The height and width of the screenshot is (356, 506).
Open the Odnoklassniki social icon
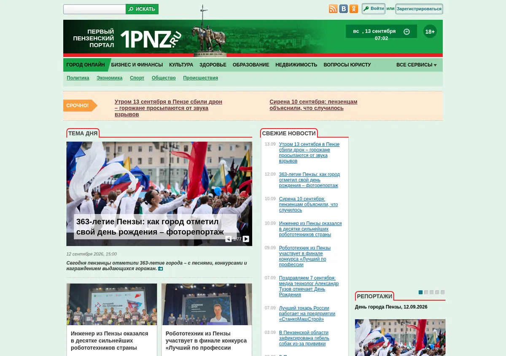[354, 9]
